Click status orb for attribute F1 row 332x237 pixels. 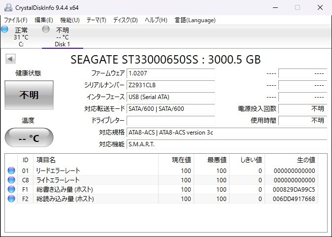11,190
